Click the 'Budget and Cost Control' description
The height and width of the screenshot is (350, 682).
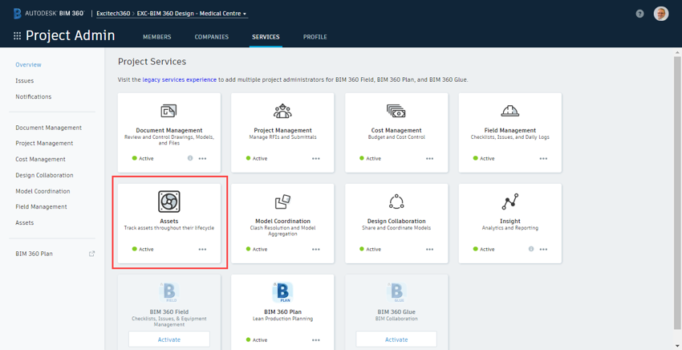click(396, 136)
